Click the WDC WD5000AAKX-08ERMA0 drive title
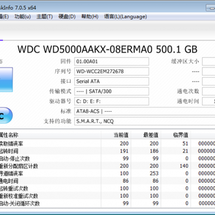 (x=107, y=50)
